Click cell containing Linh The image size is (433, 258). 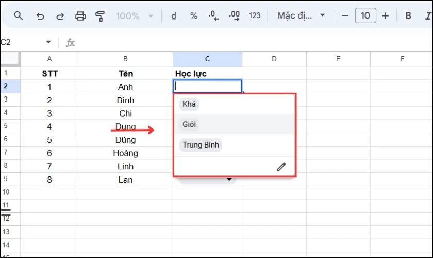point(125,167)
